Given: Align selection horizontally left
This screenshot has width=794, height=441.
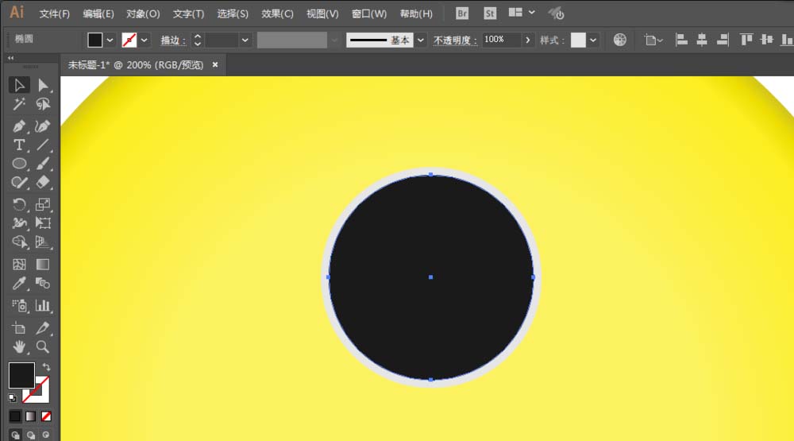Looking at the screenshot, I should tap(681, 40).
